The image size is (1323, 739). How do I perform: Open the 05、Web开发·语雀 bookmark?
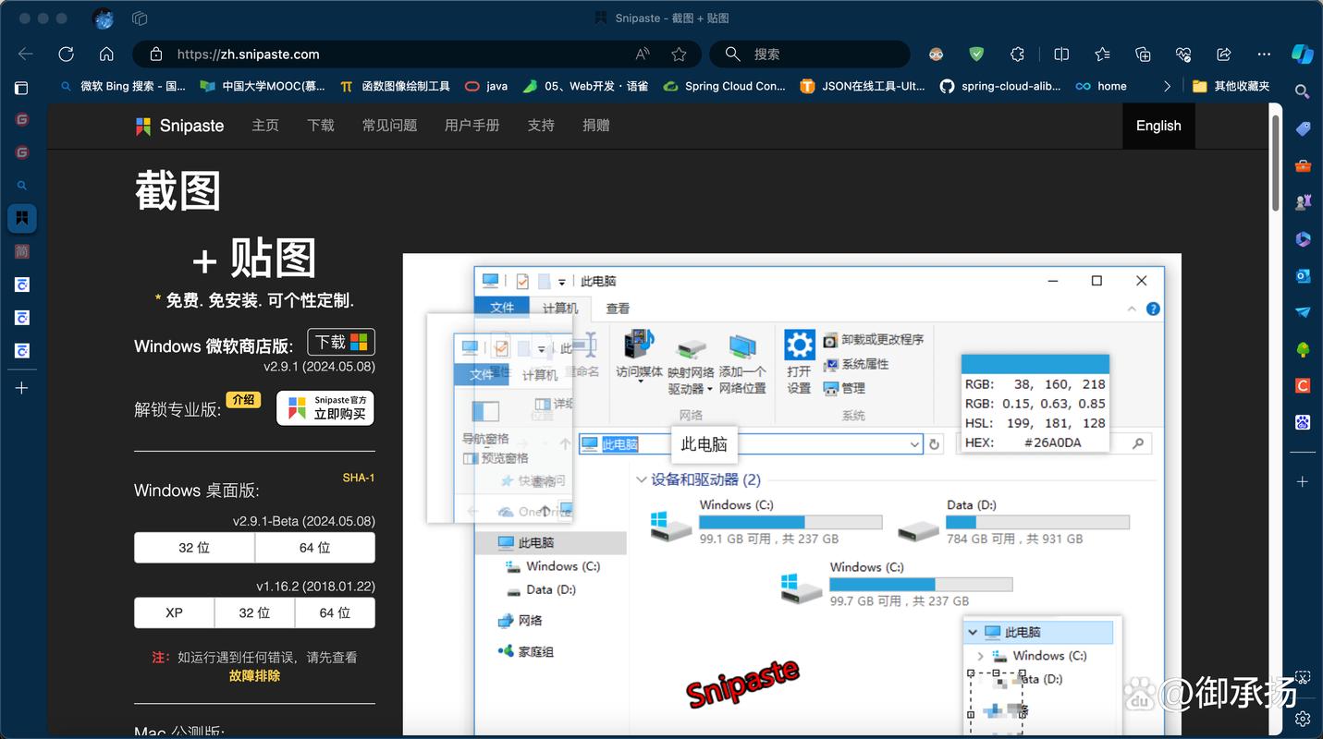click(586, 86)
